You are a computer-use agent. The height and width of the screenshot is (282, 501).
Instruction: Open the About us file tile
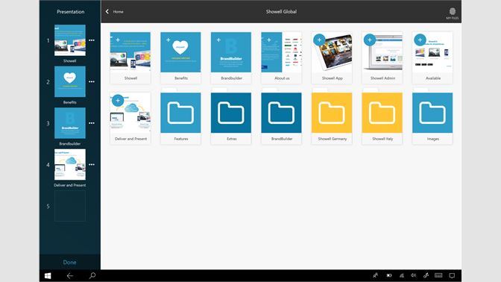point(281,57)
